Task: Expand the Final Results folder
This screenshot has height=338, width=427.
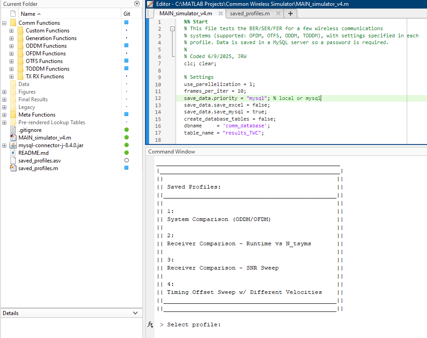Action: point(5,99)
